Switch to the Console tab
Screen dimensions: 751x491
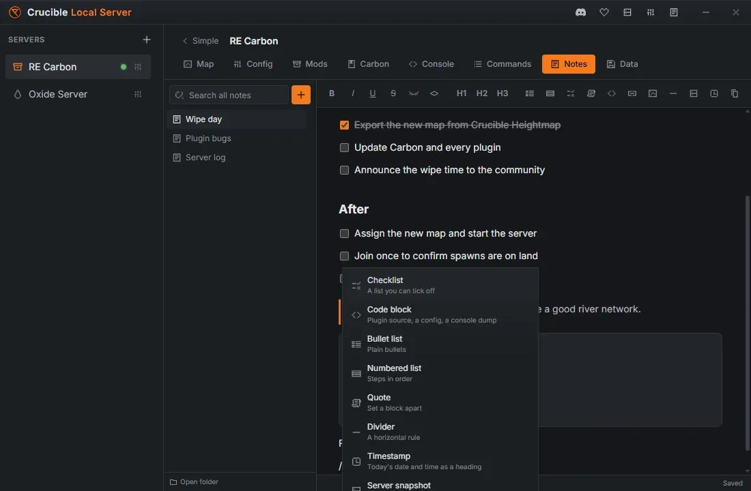point(431,64)
